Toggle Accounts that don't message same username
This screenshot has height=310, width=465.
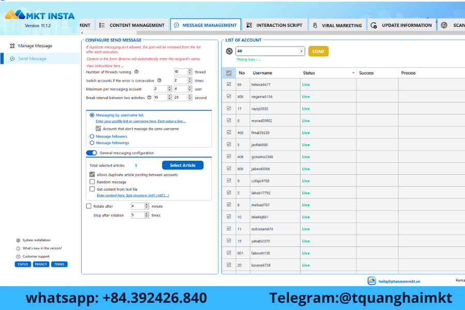point(98,129)
